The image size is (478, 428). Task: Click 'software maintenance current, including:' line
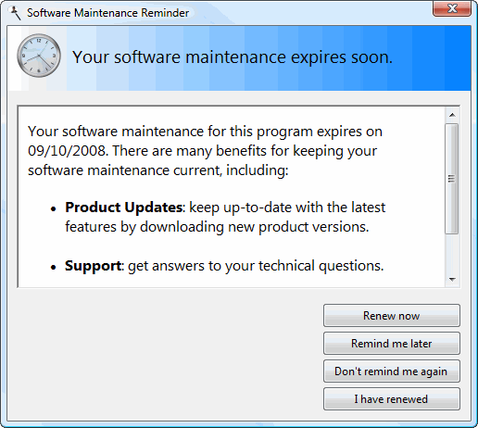click(158, 170)
